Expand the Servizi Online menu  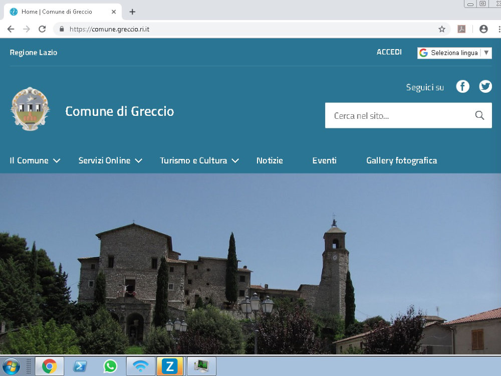tap(110, 160)
